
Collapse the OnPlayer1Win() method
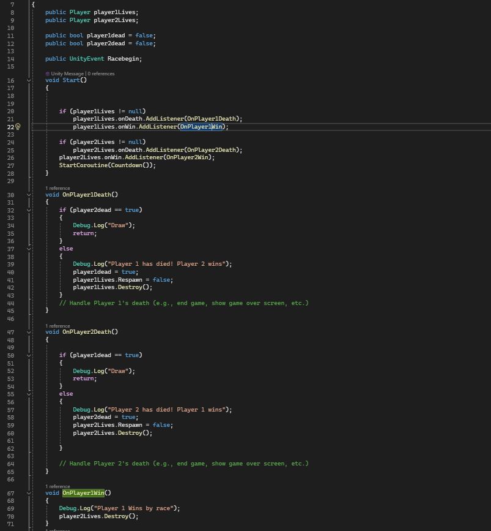point(29,493)
